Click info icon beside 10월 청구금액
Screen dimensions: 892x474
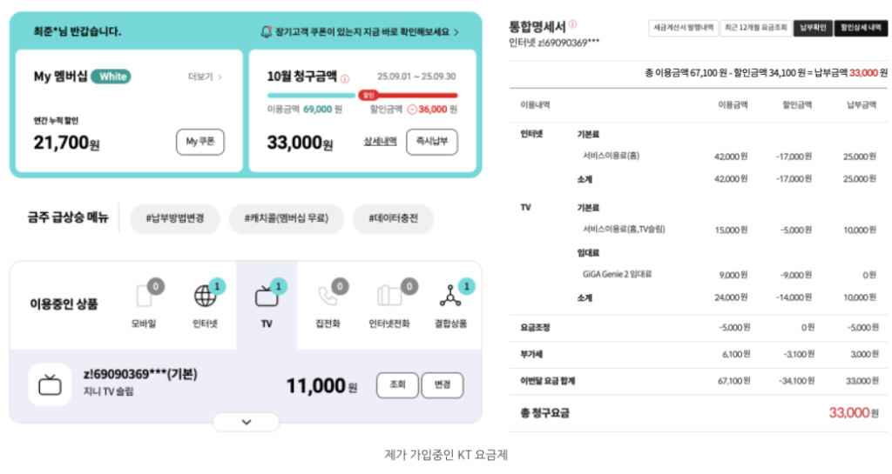coord(345,78)
